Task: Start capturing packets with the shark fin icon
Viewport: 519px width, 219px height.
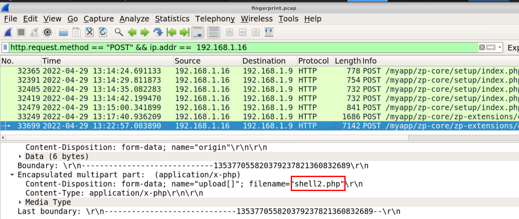Action: pyautogui.click(x=8, y=32)
